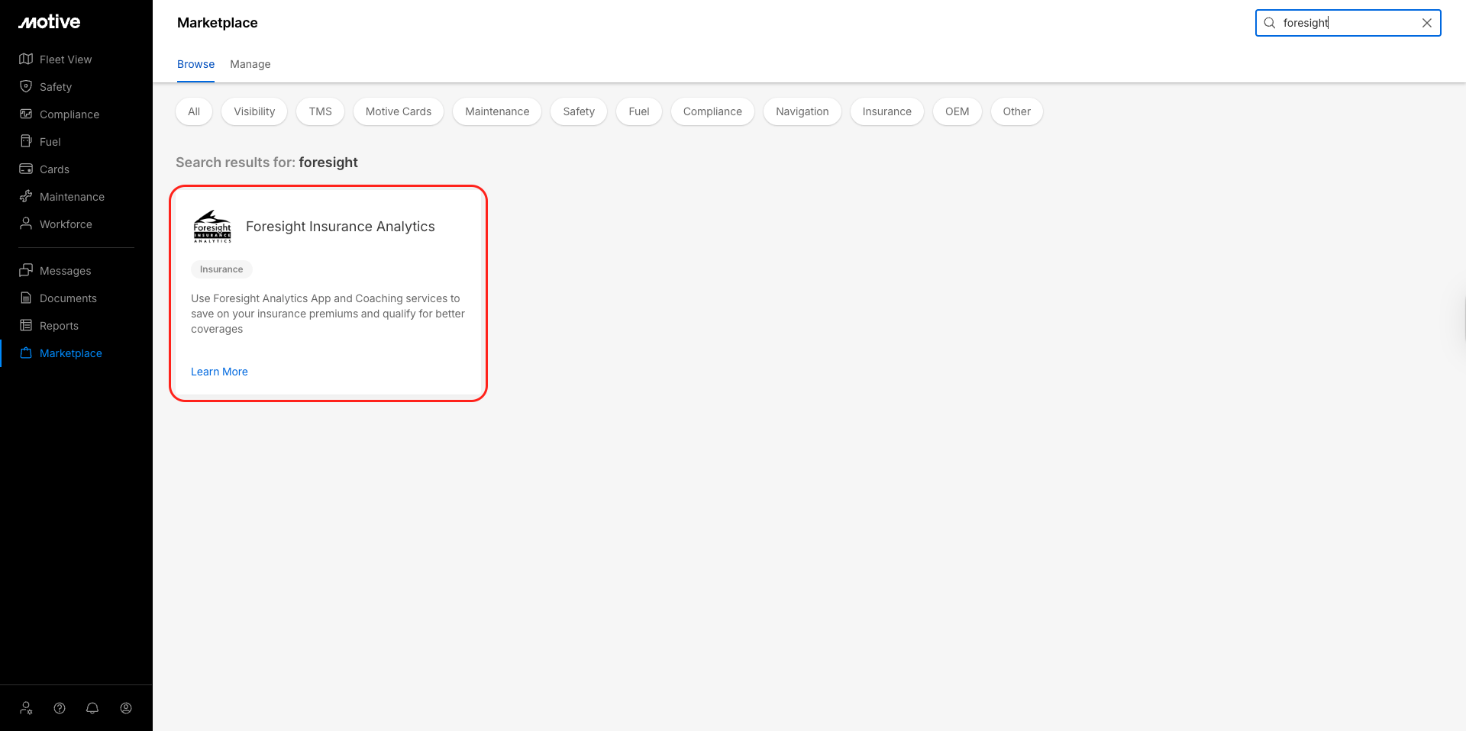
Task: Focus the marketplace search field
Action: point(1348,23)
